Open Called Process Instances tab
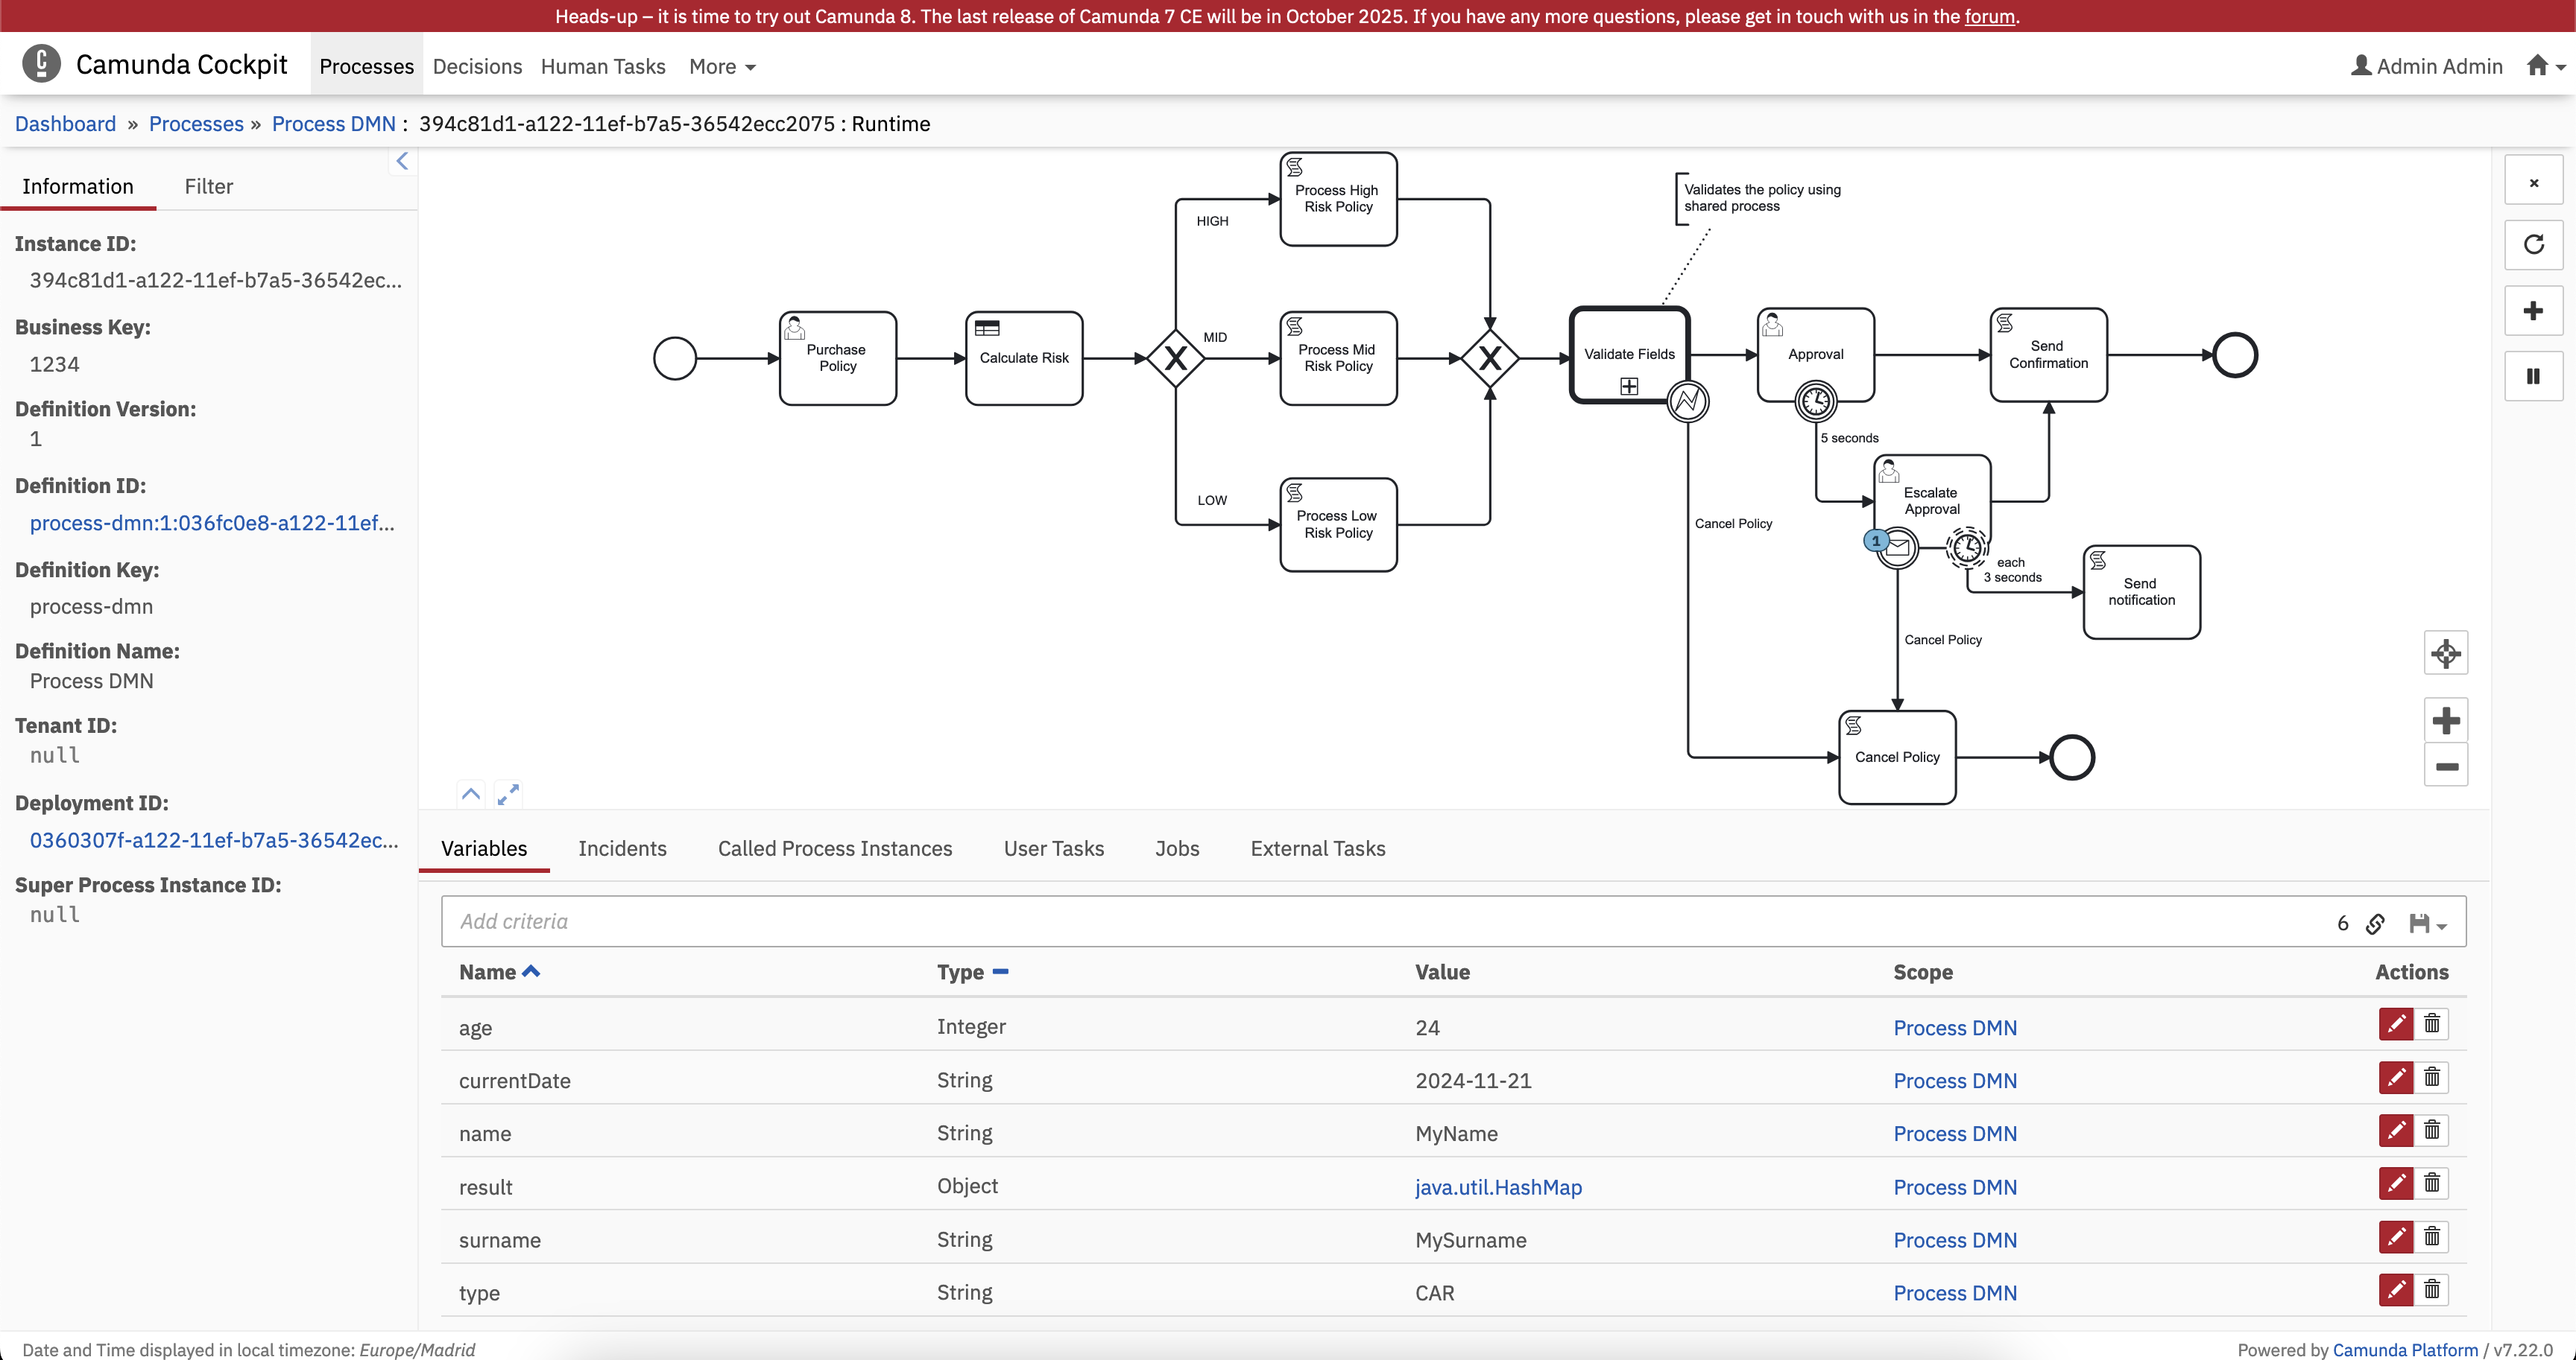 (x=835, y=848)
